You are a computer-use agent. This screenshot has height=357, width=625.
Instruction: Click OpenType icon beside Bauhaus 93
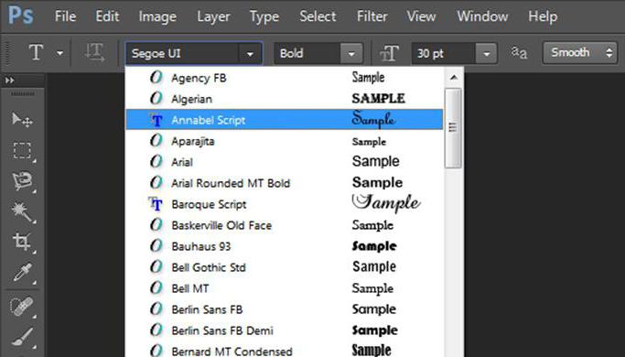[156, 246]
